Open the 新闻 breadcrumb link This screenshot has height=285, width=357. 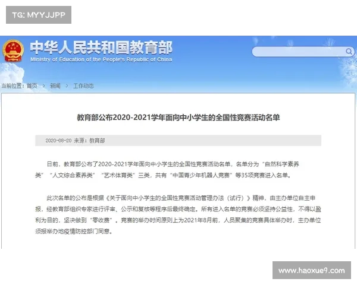pyautogui.click(x=55, y=86)
